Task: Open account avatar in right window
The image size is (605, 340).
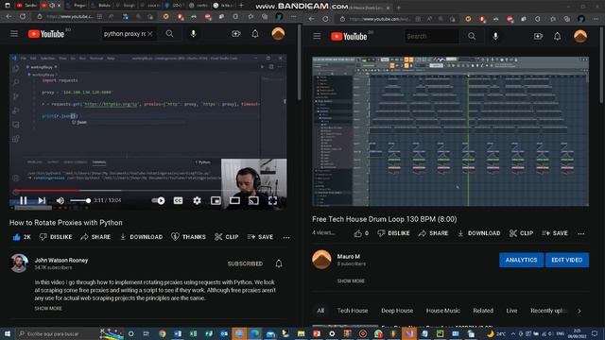Action: [580, 36]
